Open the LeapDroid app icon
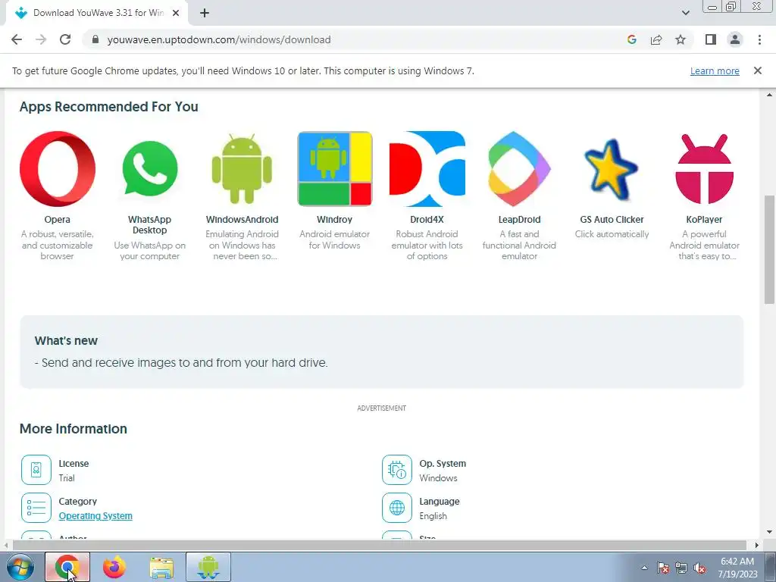 519,169
